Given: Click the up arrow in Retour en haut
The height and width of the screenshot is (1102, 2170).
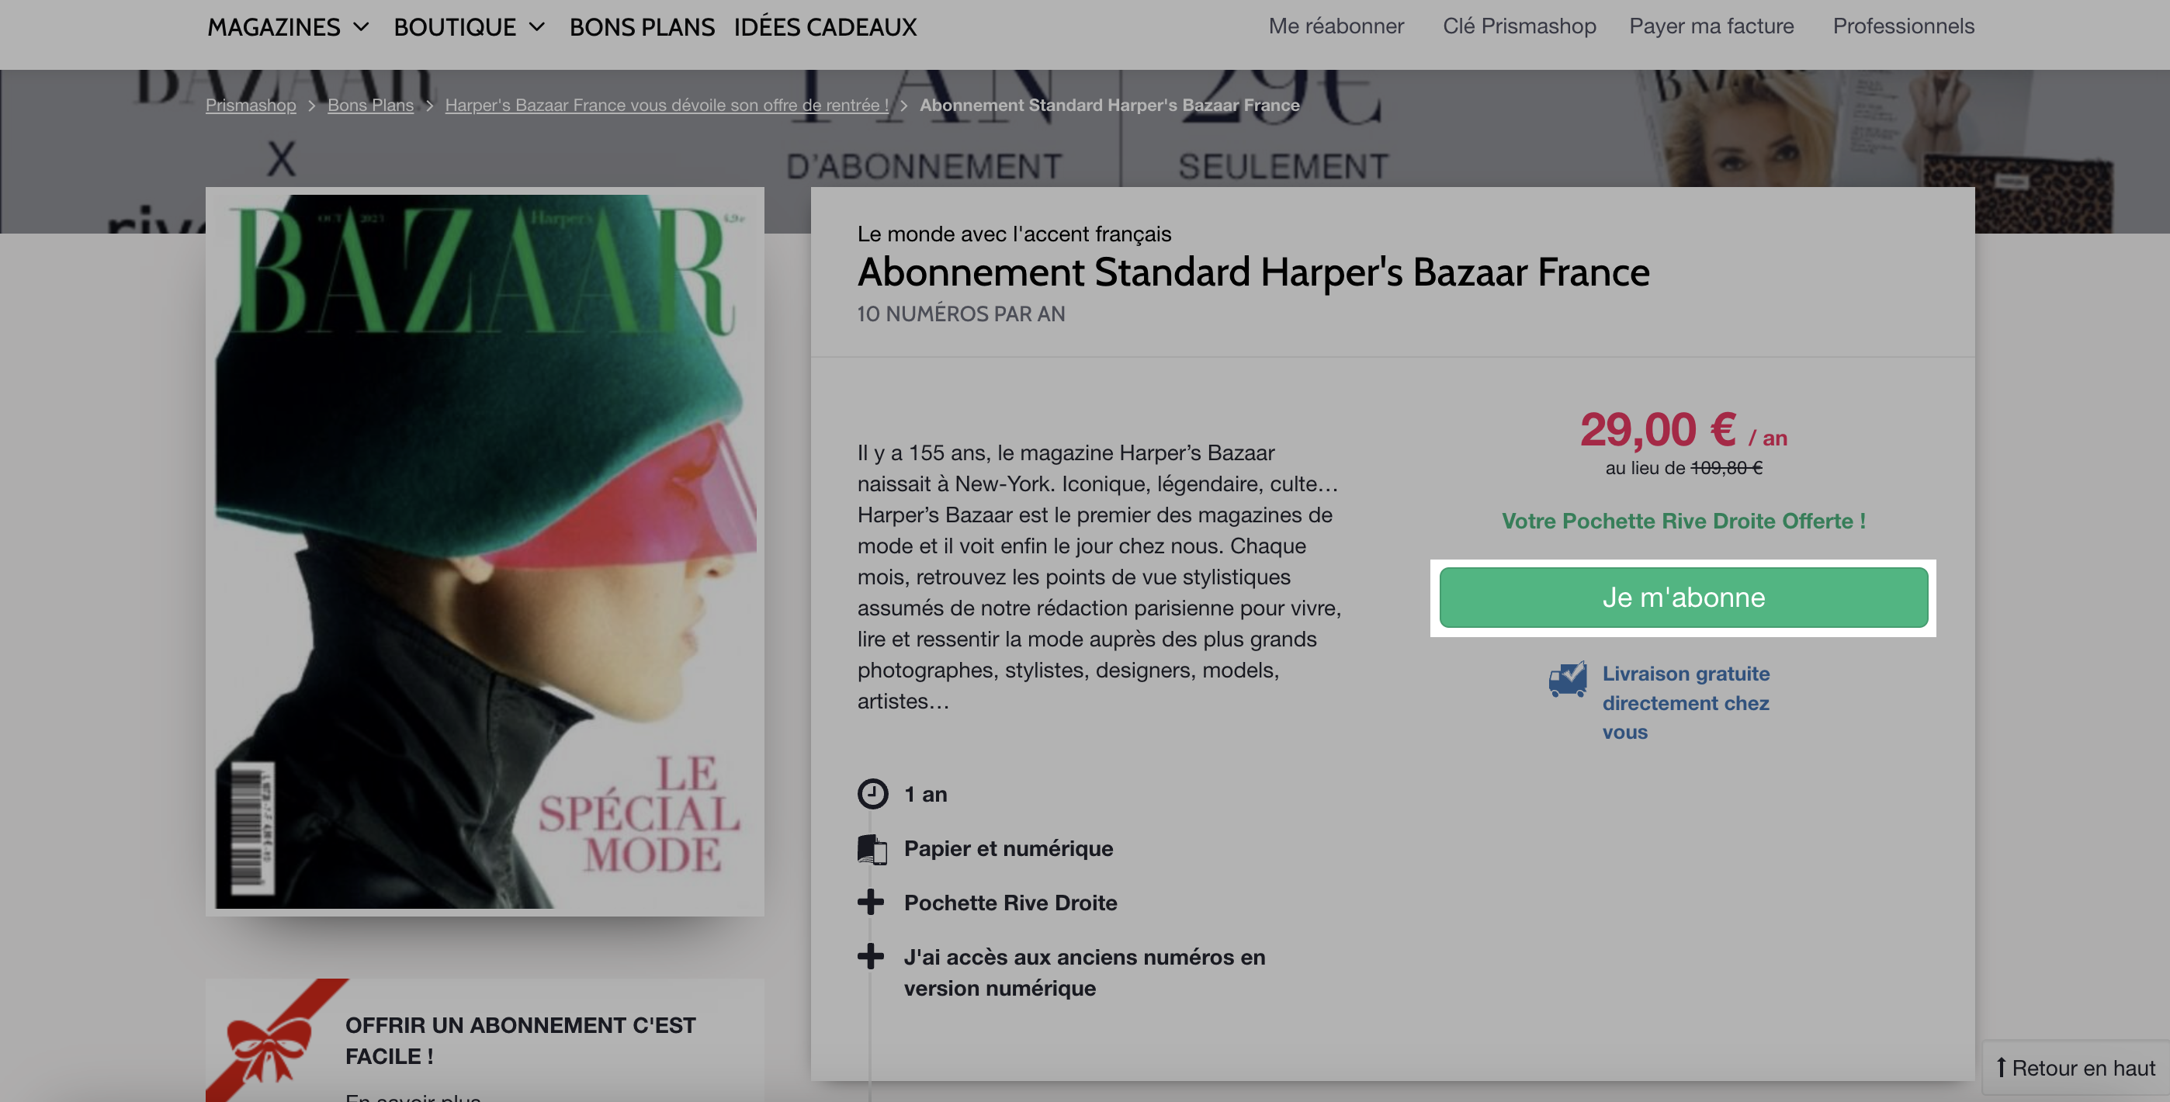Looking at the screenshot, I should [2001, 1067].
